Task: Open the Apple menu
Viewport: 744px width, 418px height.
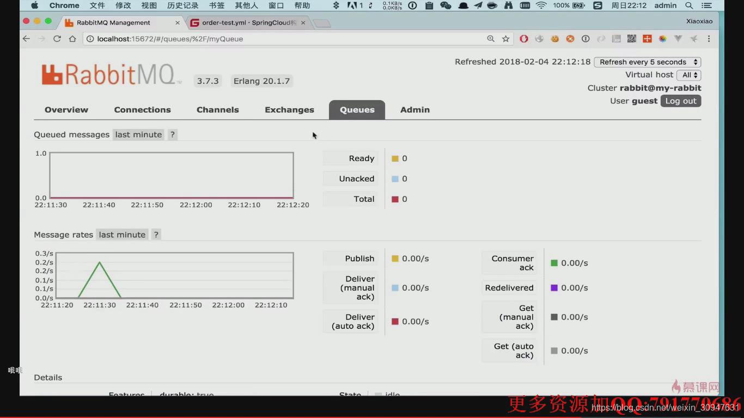Action: (34, 5)
